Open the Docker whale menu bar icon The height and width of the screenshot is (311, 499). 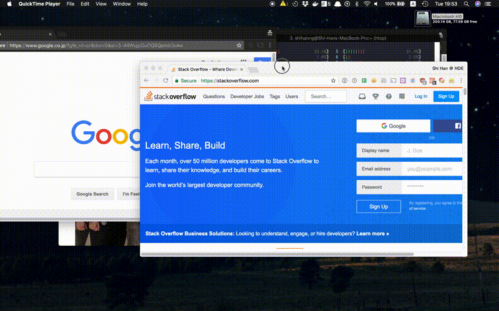pos(315,4)
